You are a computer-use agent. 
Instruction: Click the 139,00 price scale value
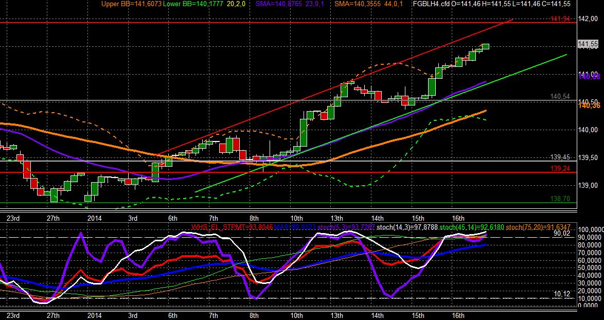[588, 186]
